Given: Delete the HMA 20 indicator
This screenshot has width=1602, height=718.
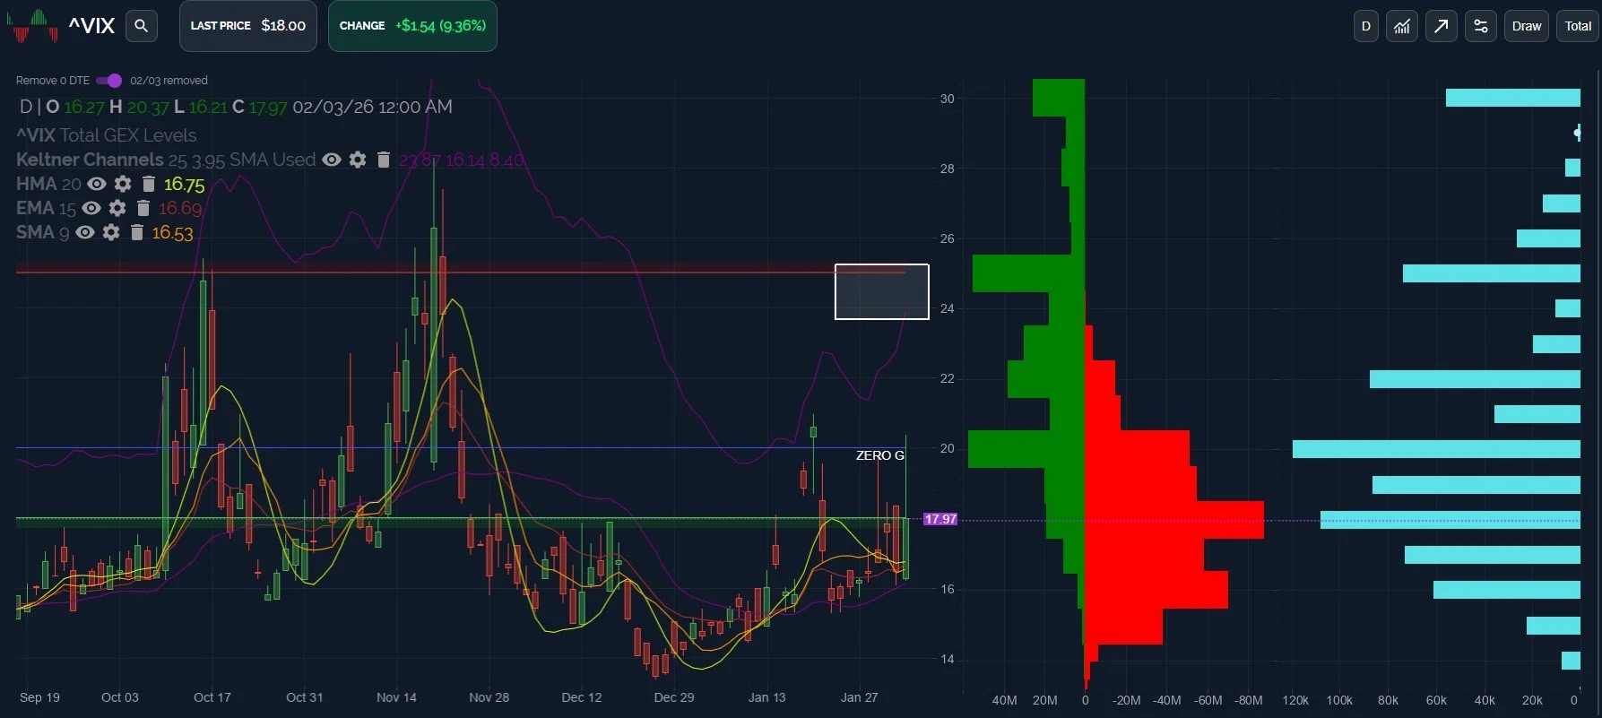Looking at the screenshot, I should (x=149, y=184).
